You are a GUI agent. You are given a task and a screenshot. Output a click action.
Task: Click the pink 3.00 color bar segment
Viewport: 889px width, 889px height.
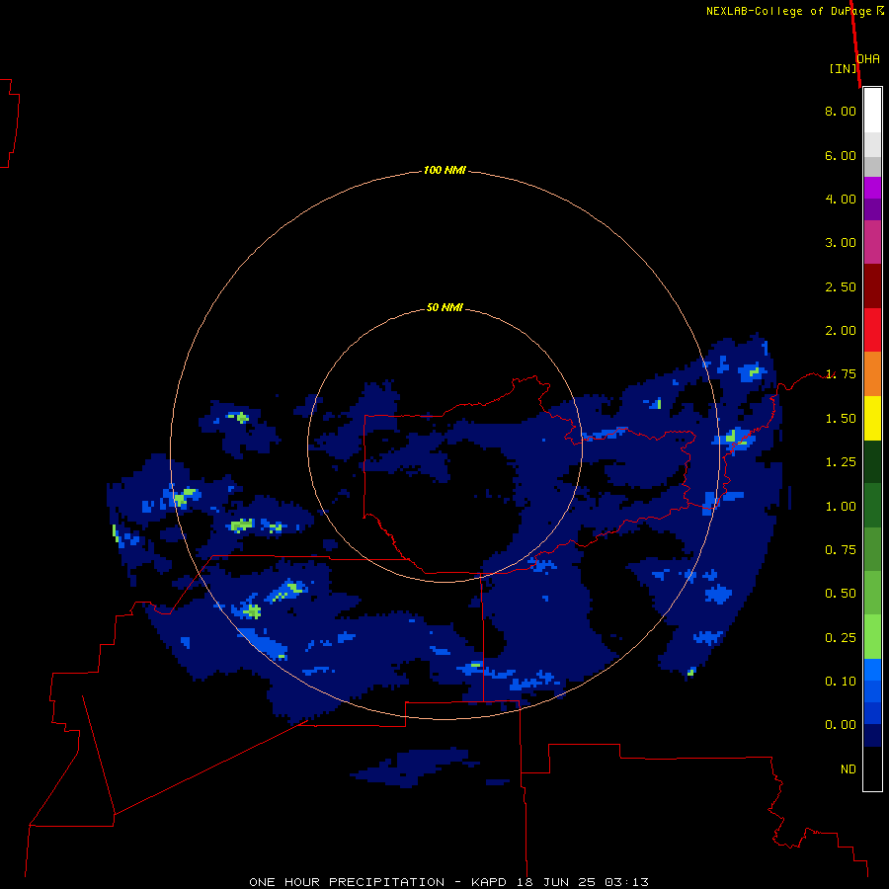(x=872, y=242)
